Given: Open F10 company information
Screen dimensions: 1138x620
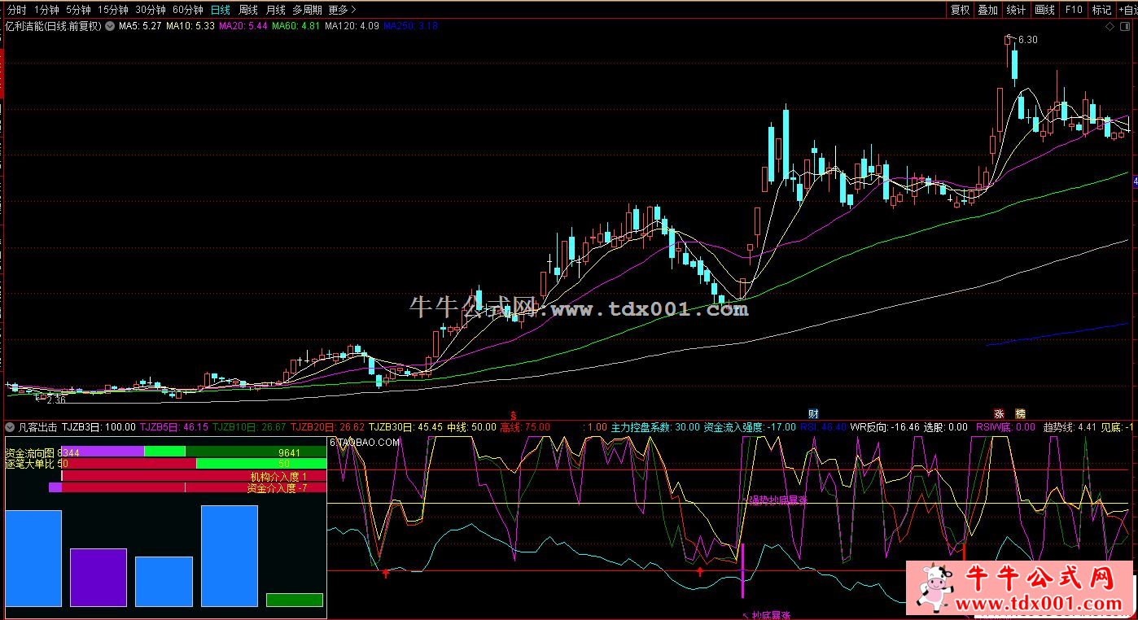Looking at the screenshot, I should pyautogui.click(x=1073, y=10).
